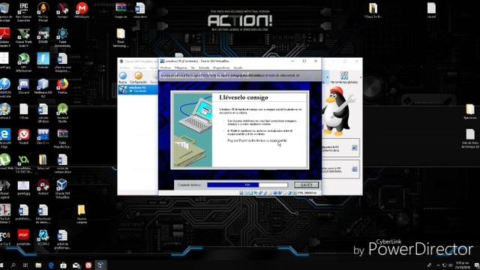Viewport: 480px width, 270px height.
Task: Click the CTRL DERECHA host key indicator
Action: (x=307, y=193)
